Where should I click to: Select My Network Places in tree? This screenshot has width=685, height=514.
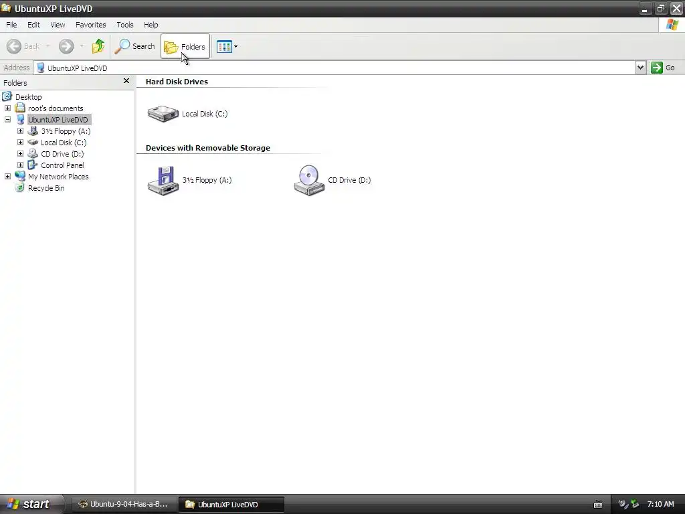point(59,177)
